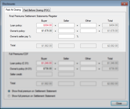This screenshot has width=130, height=109.
Task: Click the Owner's seller pay % field
Action: click(x=66, y=36)
